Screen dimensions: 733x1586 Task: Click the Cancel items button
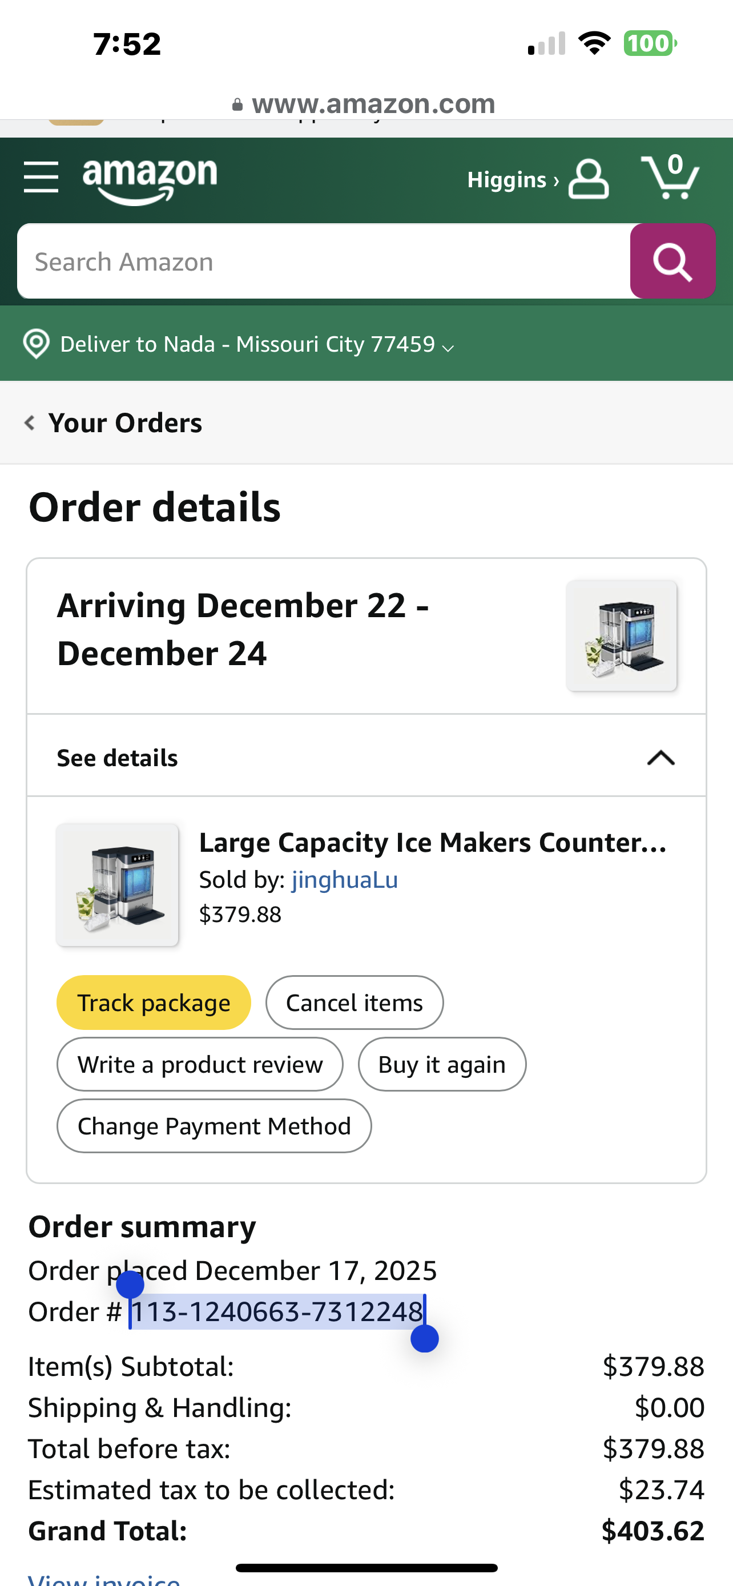pyautogui.click(x=355, y=1003)
